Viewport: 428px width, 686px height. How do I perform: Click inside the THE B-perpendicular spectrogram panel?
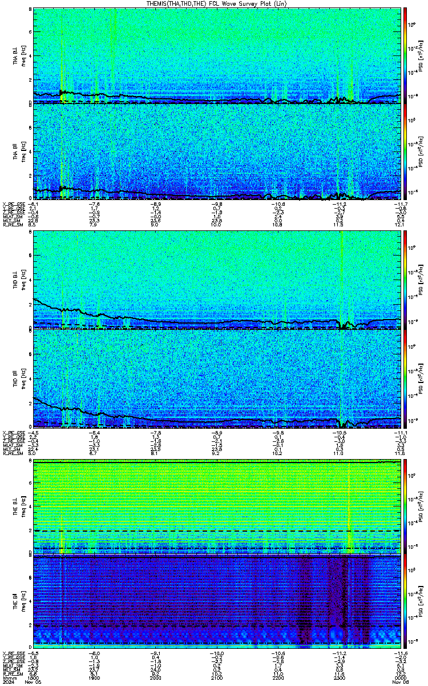pyautogui.click(x=217, y=506)
